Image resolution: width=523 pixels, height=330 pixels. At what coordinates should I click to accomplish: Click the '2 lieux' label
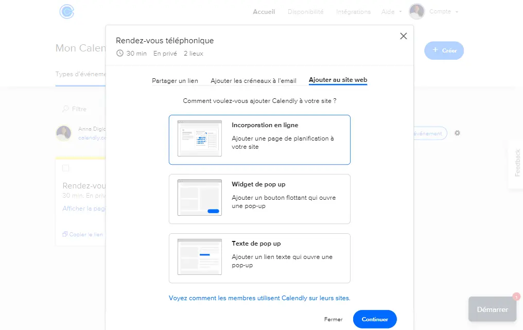194,54
